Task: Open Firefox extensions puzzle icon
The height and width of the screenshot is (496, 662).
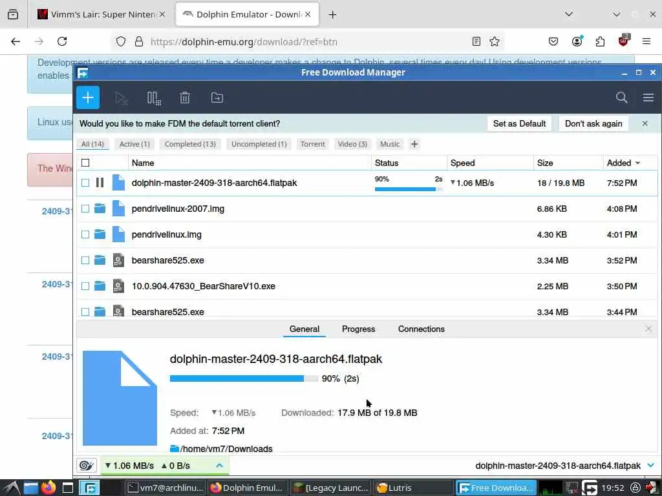Action: (x=600, y=41)
